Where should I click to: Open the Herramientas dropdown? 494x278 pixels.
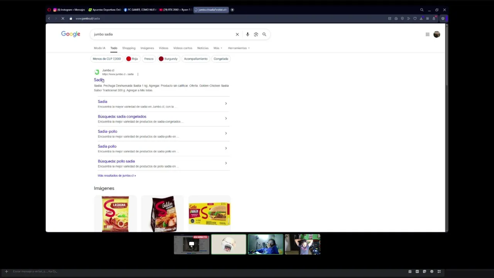click(x=239, y=48)
